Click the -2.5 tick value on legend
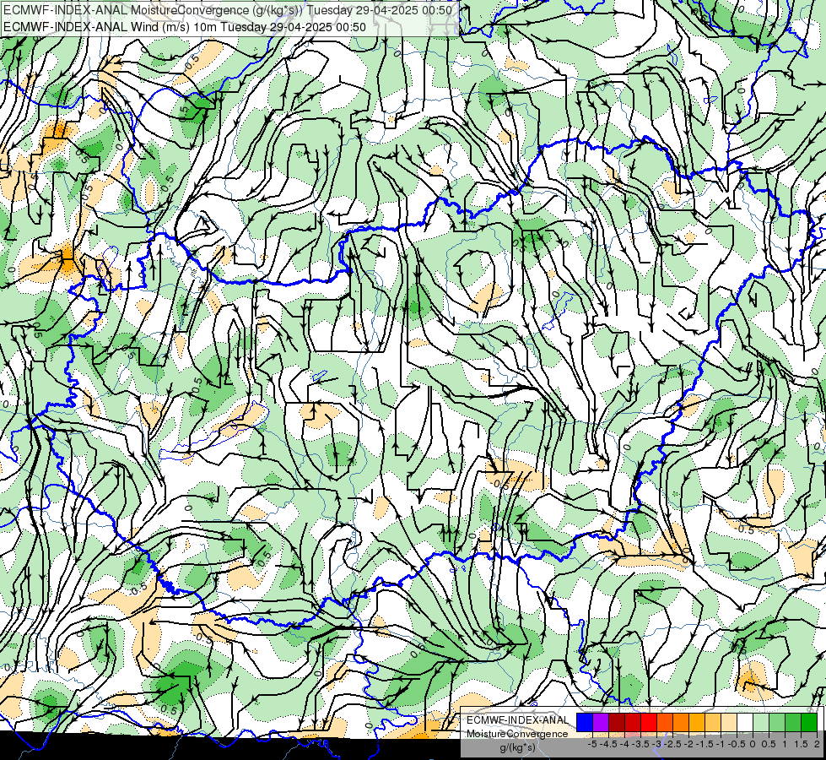826x760 pixels. pos(674,744)
